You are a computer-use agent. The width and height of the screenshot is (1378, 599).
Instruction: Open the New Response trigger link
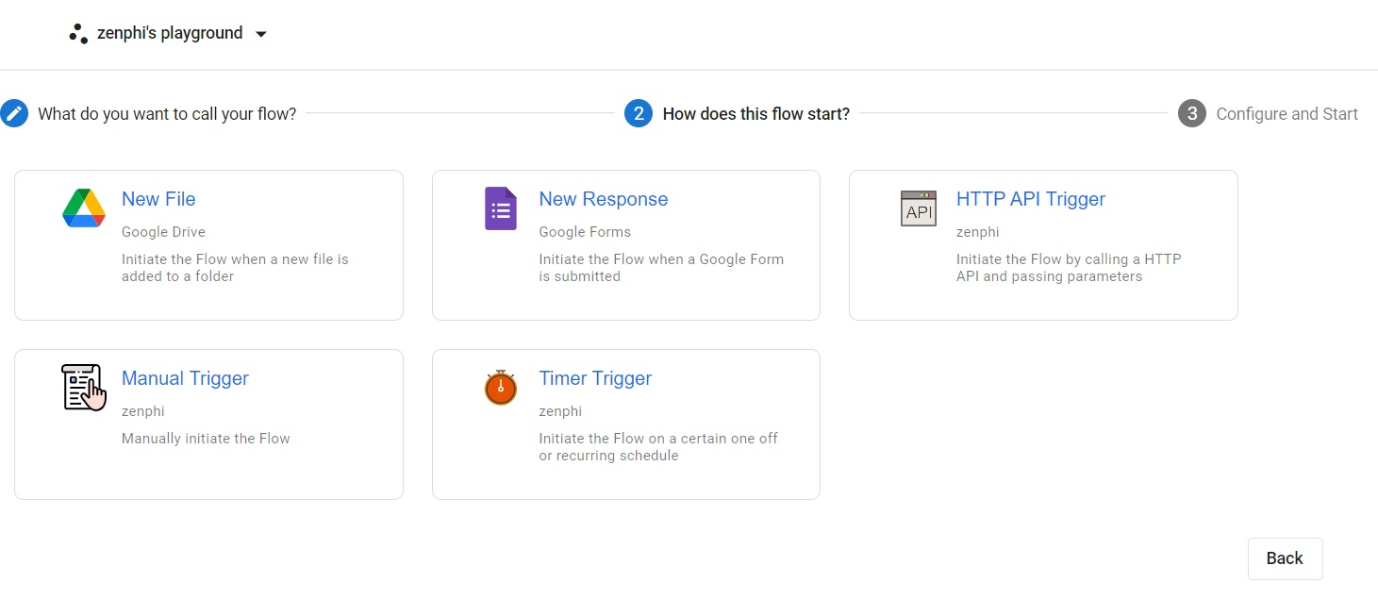[604, 199]
